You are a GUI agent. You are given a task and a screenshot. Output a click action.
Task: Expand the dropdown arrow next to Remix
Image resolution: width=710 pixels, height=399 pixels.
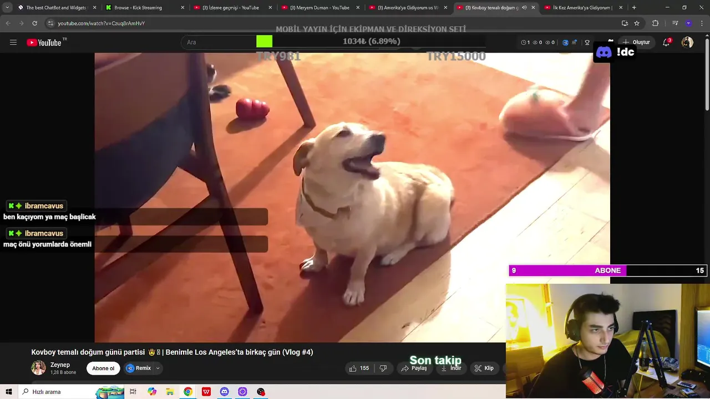158,368
